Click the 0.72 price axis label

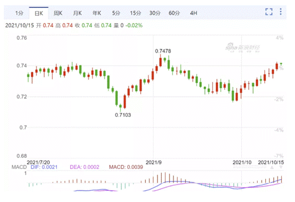coord(22,97)
